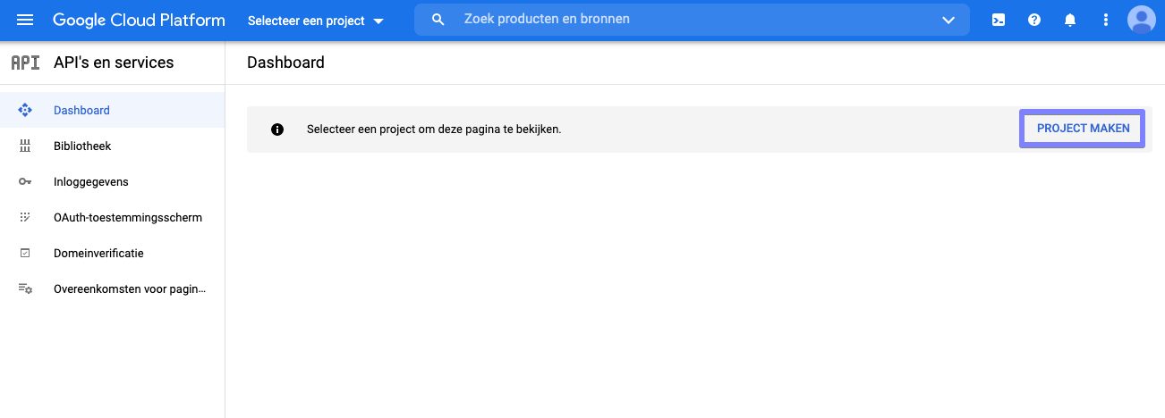1165x418 pixels.
Task: Click the Google Cloud Platform logo
Action: point(139,20)
